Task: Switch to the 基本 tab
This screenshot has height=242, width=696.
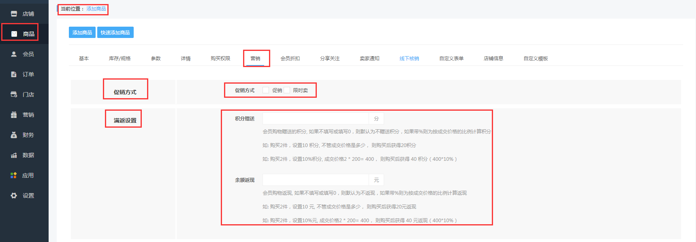Action: click(84, 59)
